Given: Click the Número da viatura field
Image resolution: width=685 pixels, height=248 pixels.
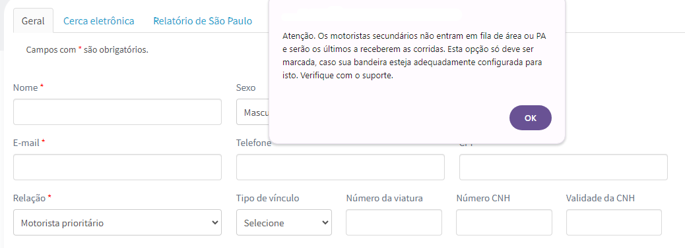Looking at the screenshot, I should pyautogui.click(x=393, y=223).
